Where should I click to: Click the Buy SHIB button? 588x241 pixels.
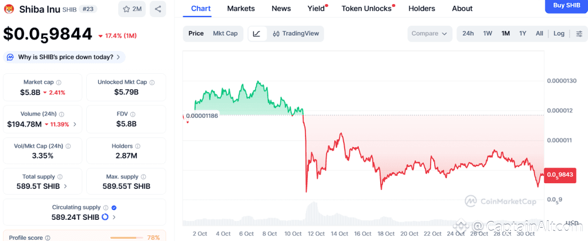pos(566,5)
